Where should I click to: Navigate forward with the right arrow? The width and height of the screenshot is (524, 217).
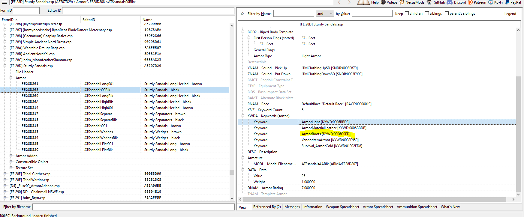[x=349, y=2]
